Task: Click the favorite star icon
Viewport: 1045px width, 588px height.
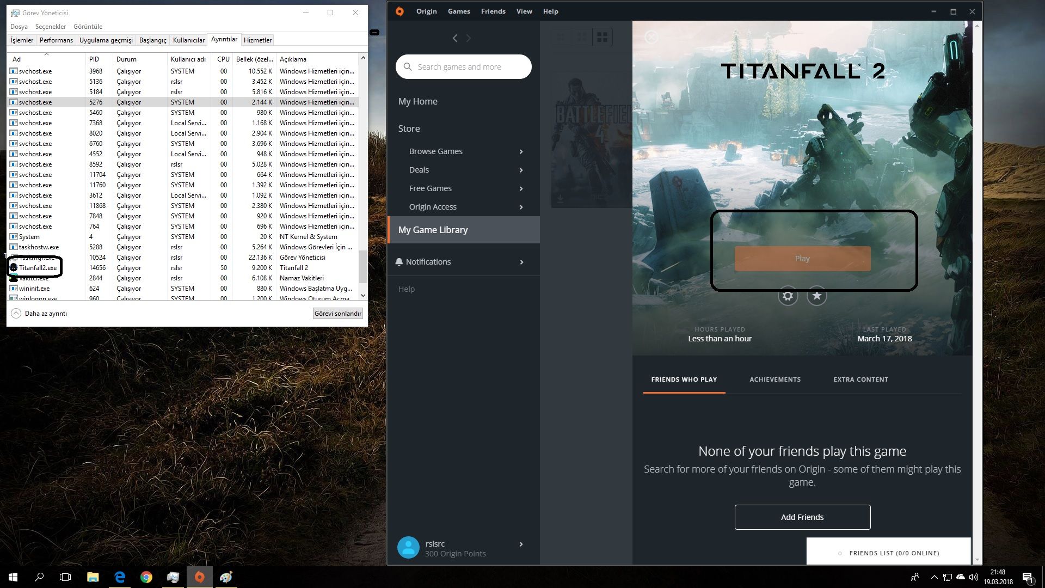Action: pos(816,296)
